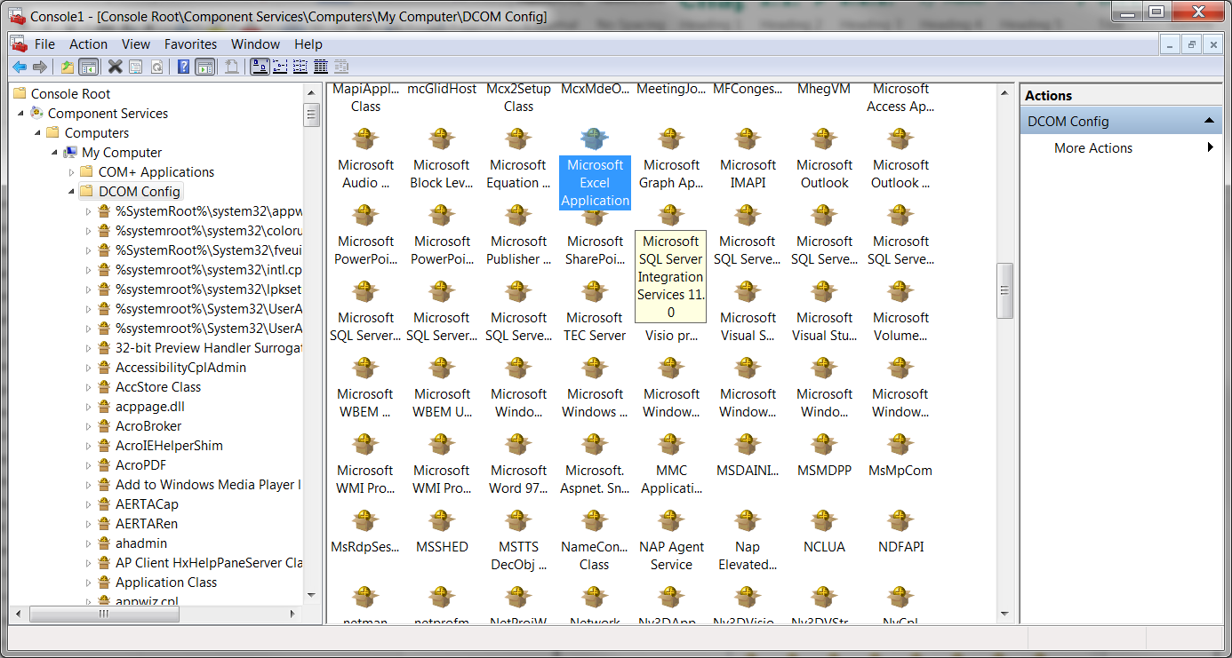Collapse the Component Services tree node
The height and width of the screenshot is (658, 1232).
point(20,113)
